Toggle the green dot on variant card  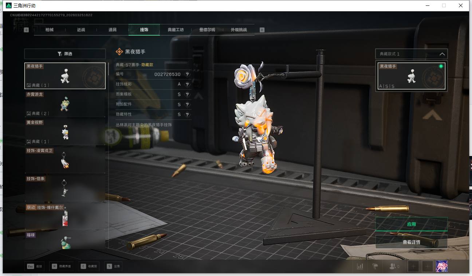click(441, 66)
